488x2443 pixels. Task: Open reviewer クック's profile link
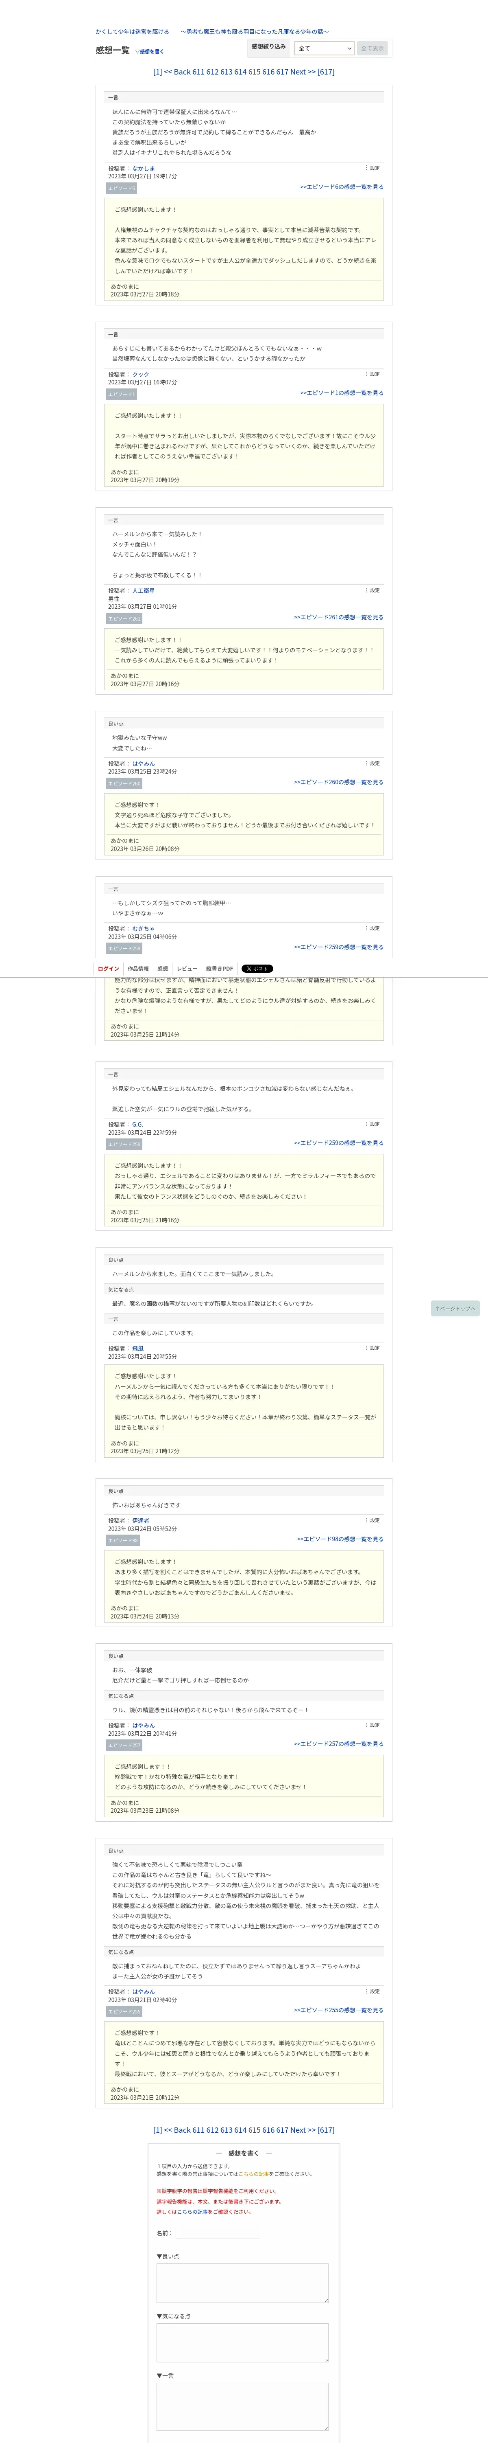(140, 374)
